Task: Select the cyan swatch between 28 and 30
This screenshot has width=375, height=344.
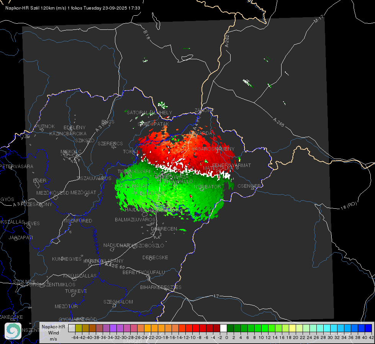Action: point(327,328)
